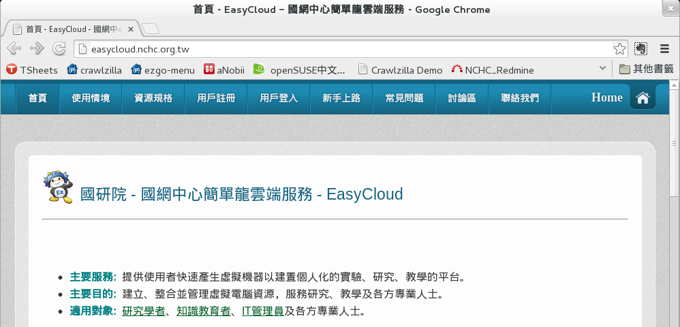Viewport: 680px width, 327px height.
Task: Open the crawlzilla bookmark
Action: pyautogui.click(x=95, y=69)
